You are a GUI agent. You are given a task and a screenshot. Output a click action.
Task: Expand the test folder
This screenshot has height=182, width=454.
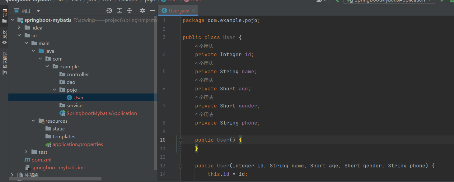[x=26, y=152]
